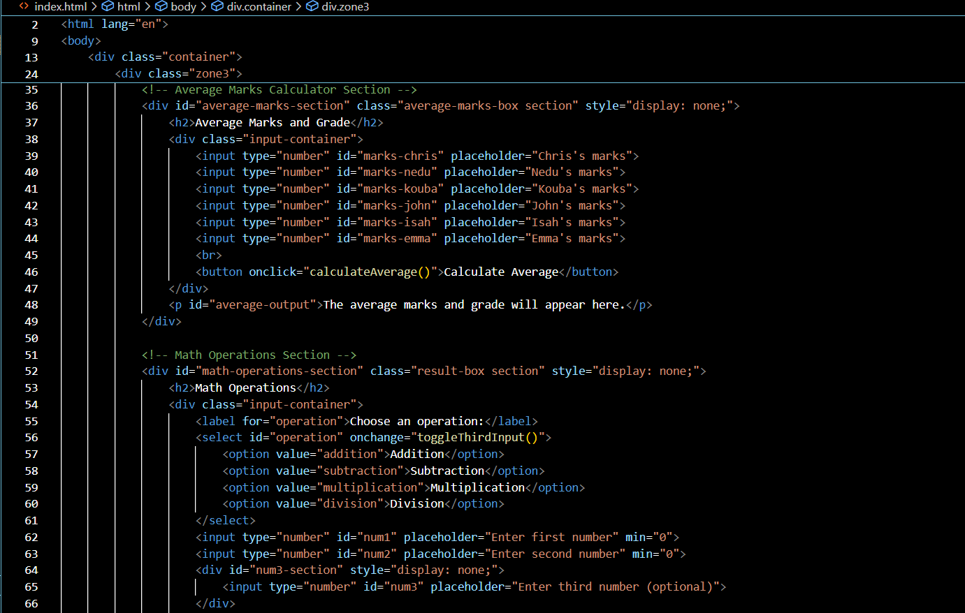Click the "Math Operations Section" comment
965x613 pixels.
(x=249, y=355)
